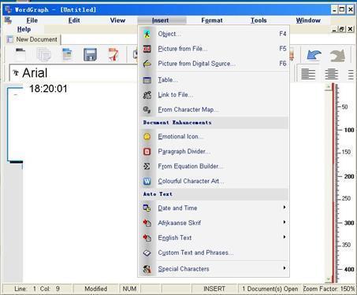Screen dimensions: 357x295
Task: Click the blue W Character Art icon
Action: [147, 181]
